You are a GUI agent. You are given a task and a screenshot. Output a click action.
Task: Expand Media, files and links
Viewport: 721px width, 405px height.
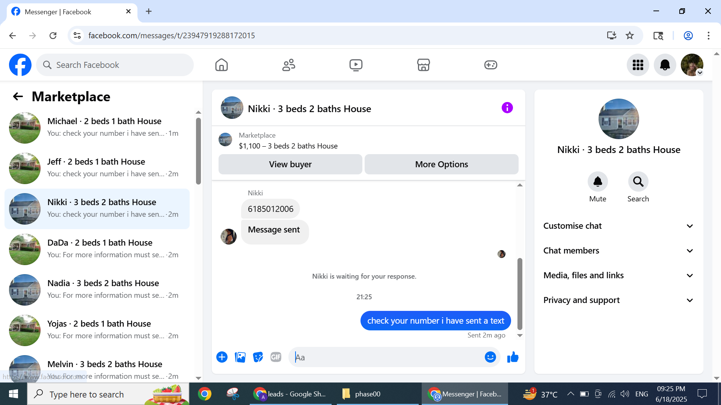tap(618, 275)
